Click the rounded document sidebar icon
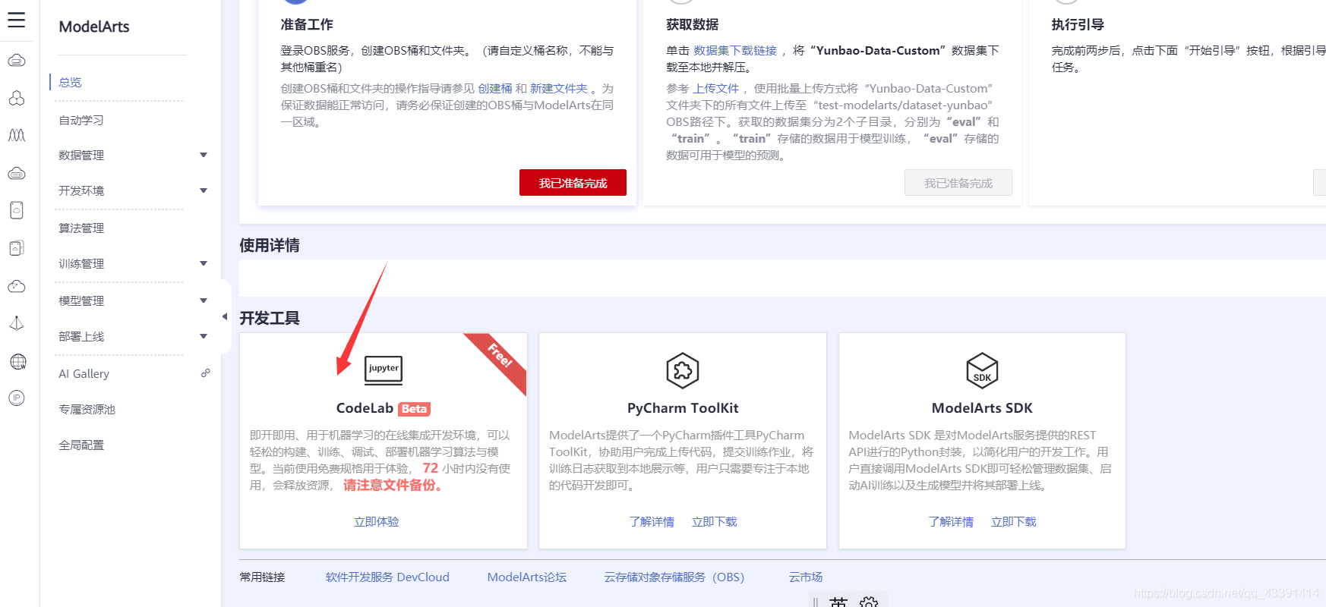The height and width of the screenshot is (607, 1326). click(x=17, y=210)
